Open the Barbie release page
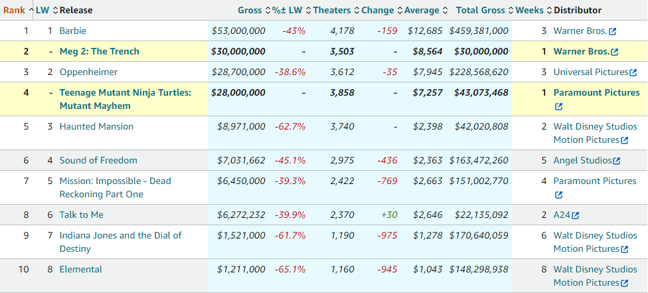Image resolution: width=648 pixels, height=293 pixels. point(73,31)
